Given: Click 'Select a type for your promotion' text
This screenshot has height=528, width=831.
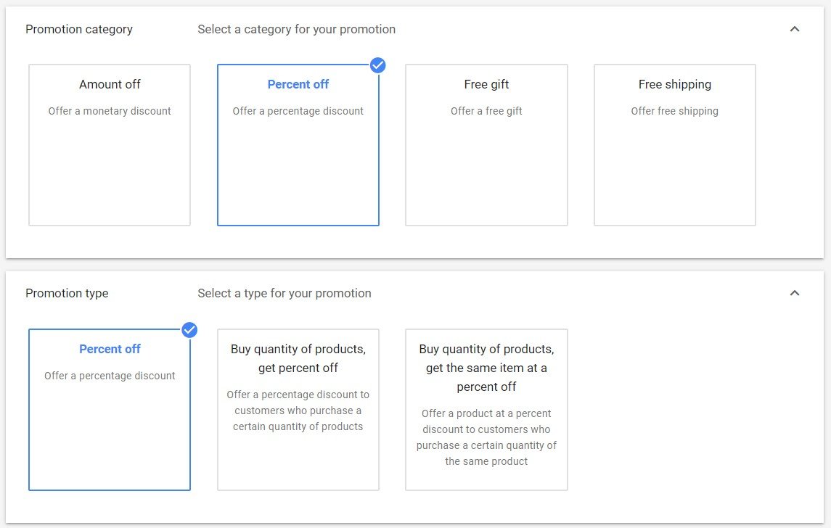Looking at the screenshot, I should 284,294.
